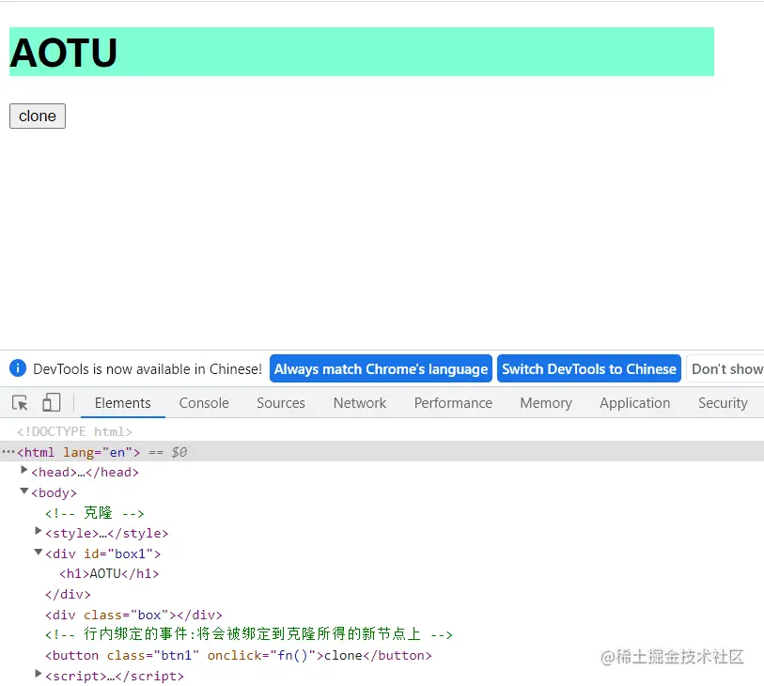Open the Memory tab
Image resolution: width=764 pixels, height=686 pixels.
pos(546,403)
